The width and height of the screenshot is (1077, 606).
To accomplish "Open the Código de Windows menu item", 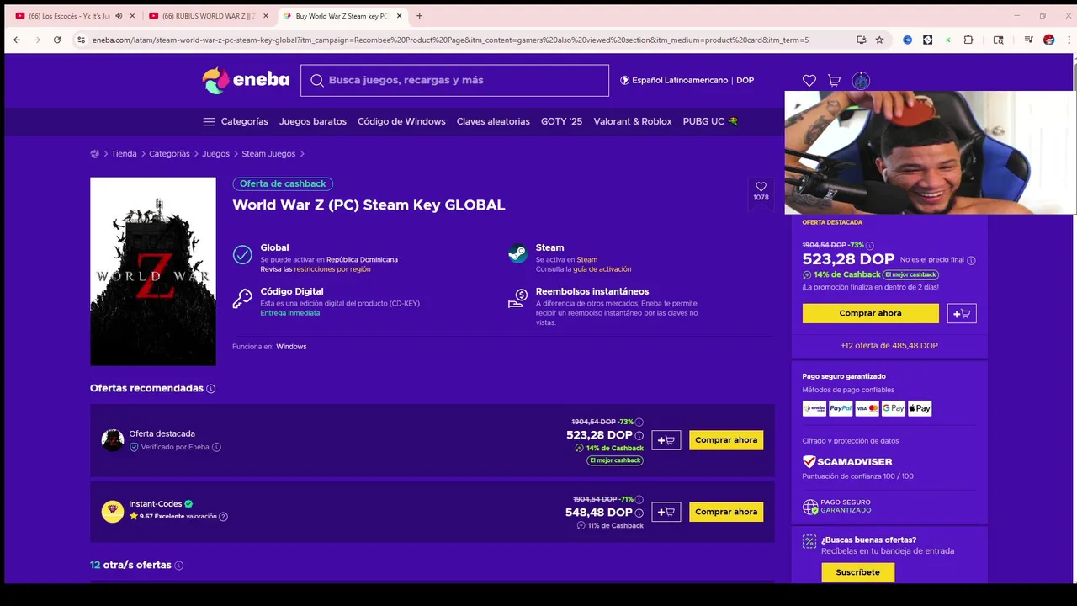I will click(401, 121).
